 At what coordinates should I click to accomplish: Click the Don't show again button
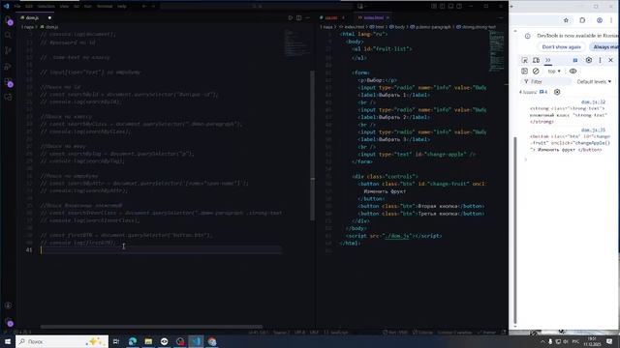click(x=562, y=47)
